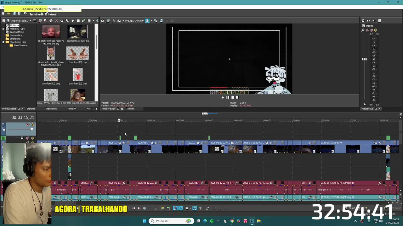Viewport: 403px width, 226px height.
Task: Play the preview from video preview controls
Action: 223,98
